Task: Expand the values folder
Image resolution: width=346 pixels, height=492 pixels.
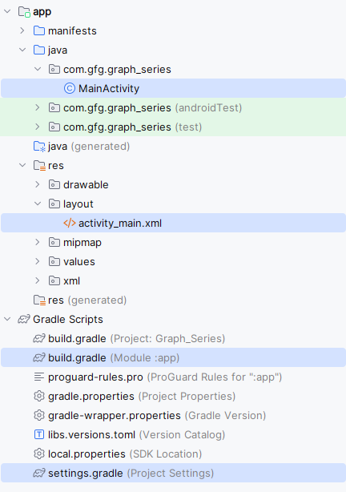Action: click(38, 261)
